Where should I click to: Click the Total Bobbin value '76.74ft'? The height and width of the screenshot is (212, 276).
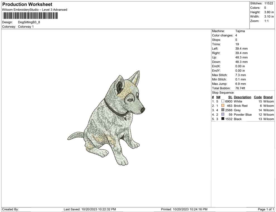pyautogui.click(x=240, y=88)
